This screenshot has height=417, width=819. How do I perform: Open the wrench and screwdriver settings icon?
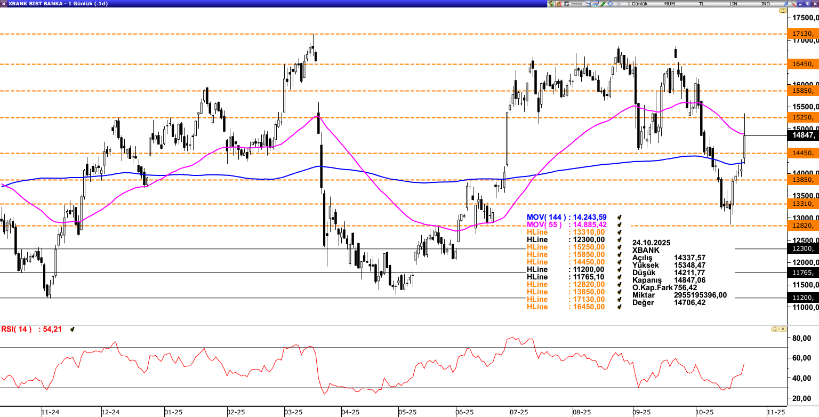tap(792, 4)
